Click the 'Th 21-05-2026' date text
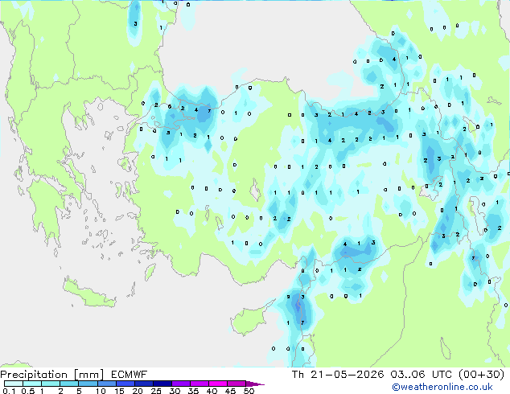This screenshot has width=510, height=394. pos(338,375)
